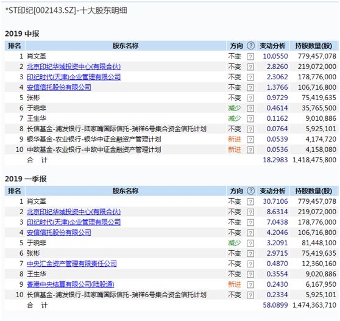Click 新进 direction for 银华基金 row
Image resolution: width=340 pixels, height=321 pixels.
pyautogui.click(x=235, y=139)
